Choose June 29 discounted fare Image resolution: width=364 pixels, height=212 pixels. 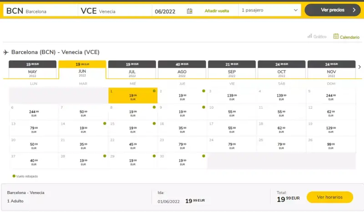click(133, 161)
